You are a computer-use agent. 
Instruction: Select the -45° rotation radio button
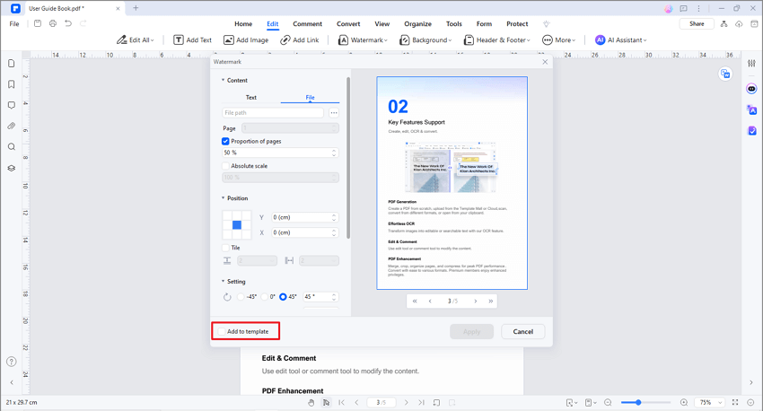coord(241,297)
